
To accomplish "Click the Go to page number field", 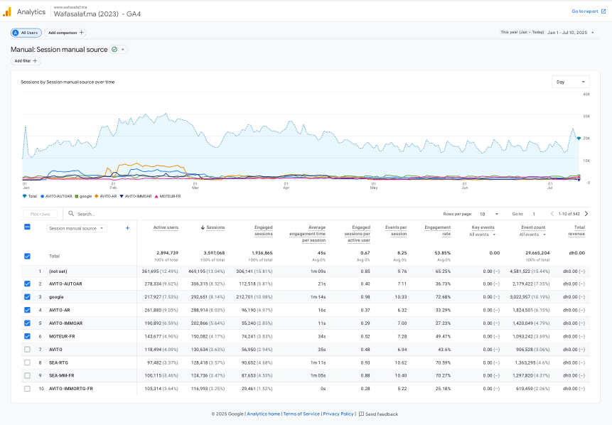I will coord(535,214).
